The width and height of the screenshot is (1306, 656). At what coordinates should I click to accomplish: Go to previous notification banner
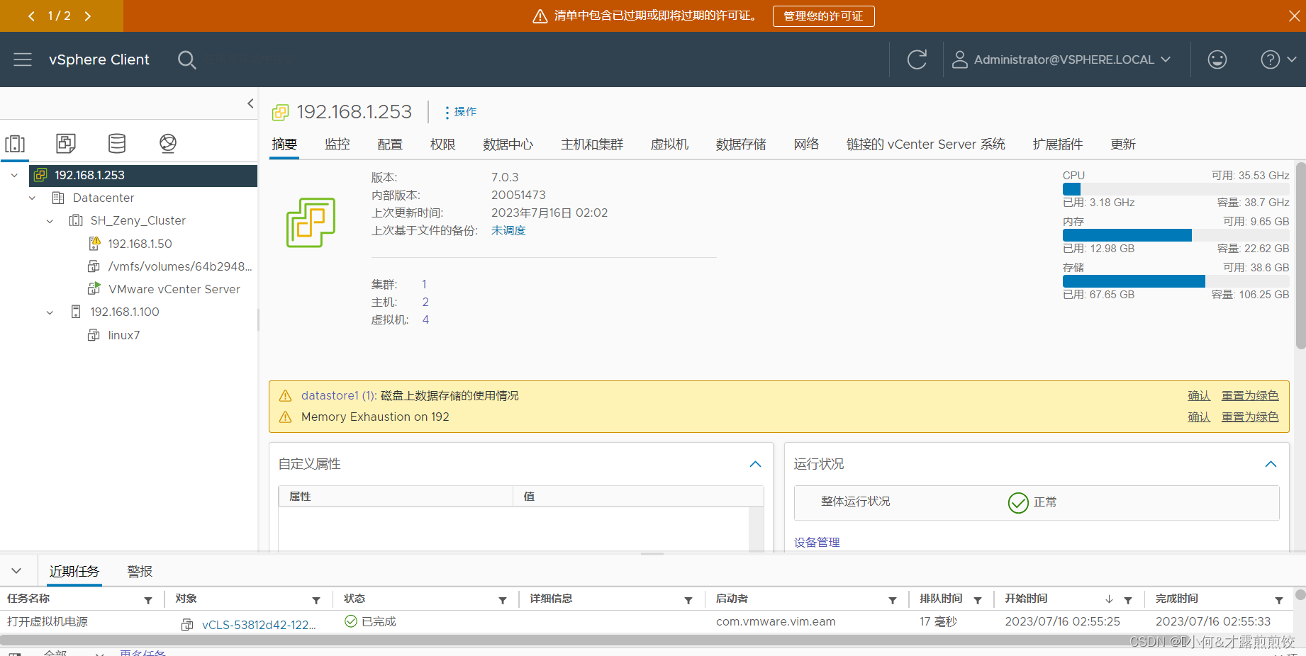(x=31, y=16)
